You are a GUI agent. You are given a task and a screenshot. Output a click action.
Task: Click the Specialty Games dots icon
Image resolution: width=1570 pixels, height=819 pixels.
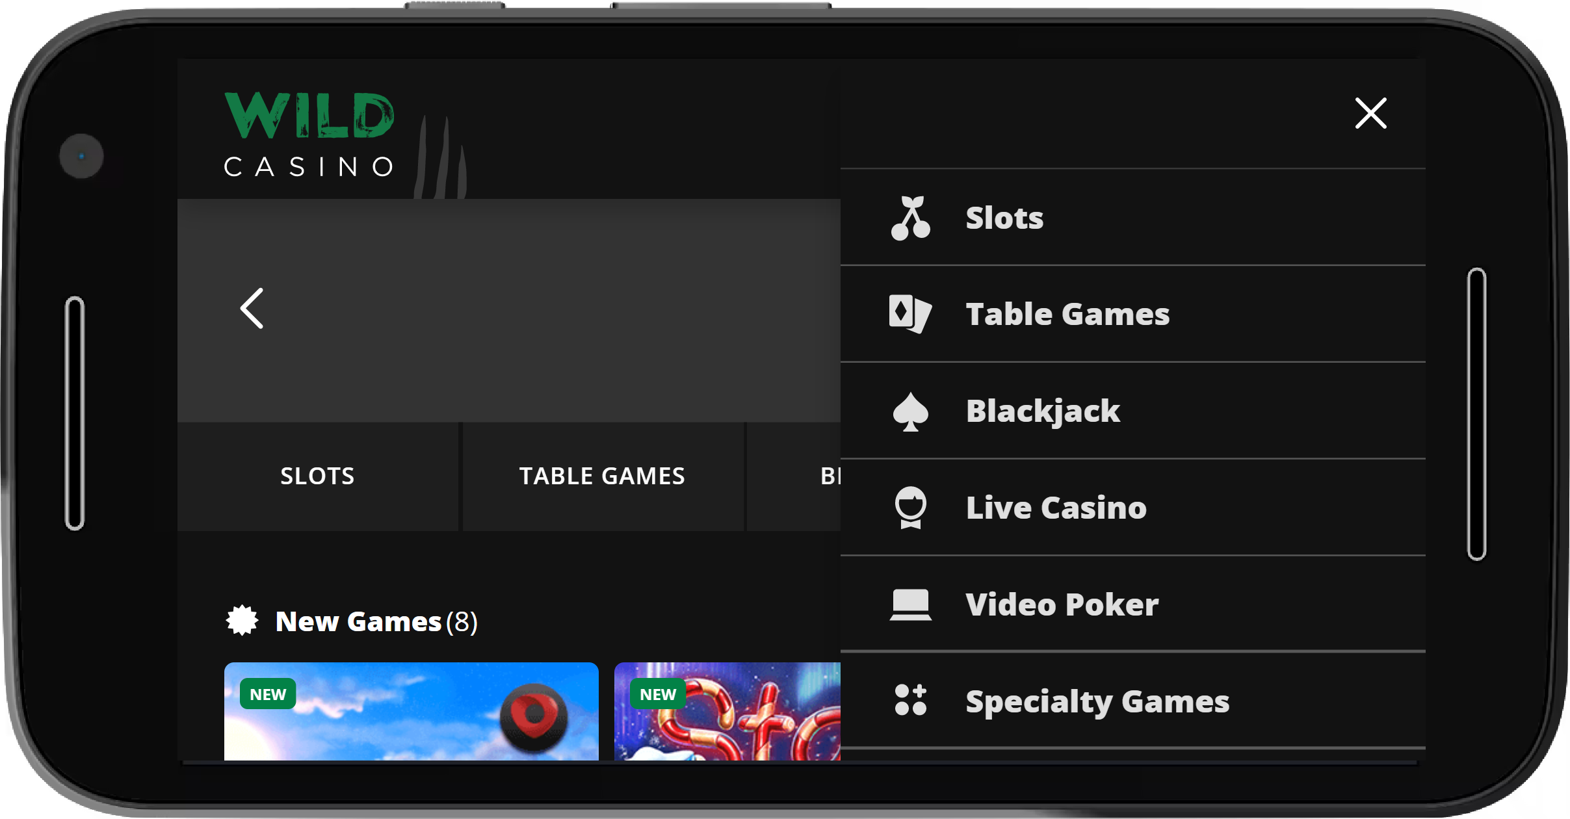910,700
